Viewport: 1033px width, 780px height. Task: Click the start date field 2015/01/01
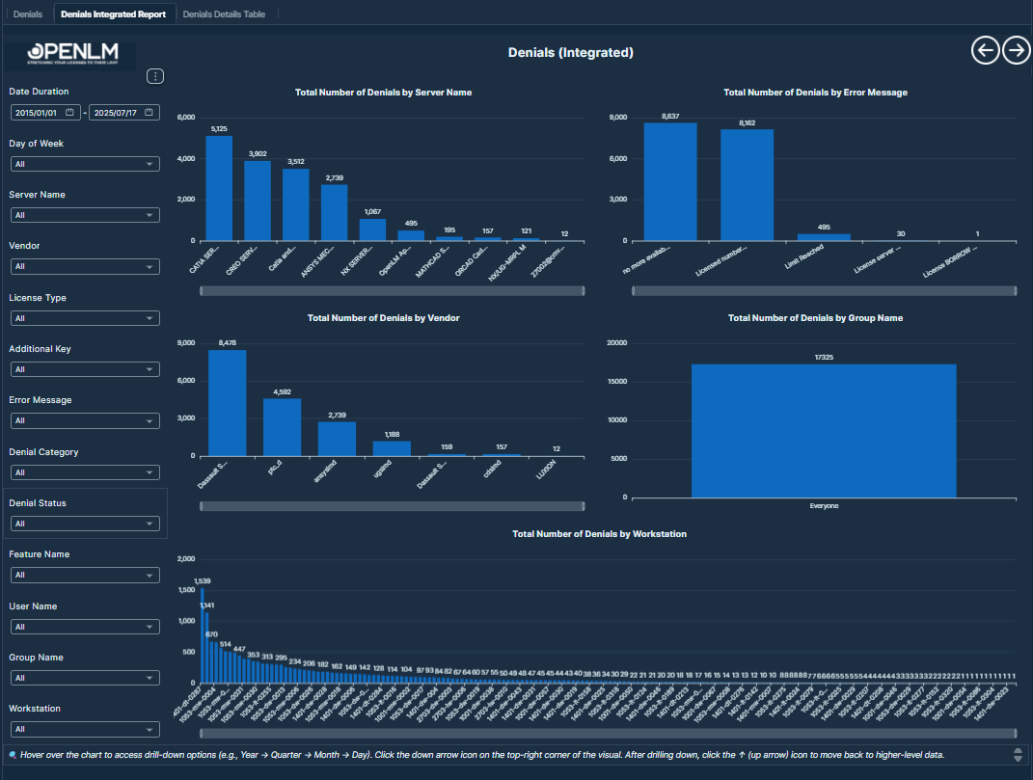[39, 113]
